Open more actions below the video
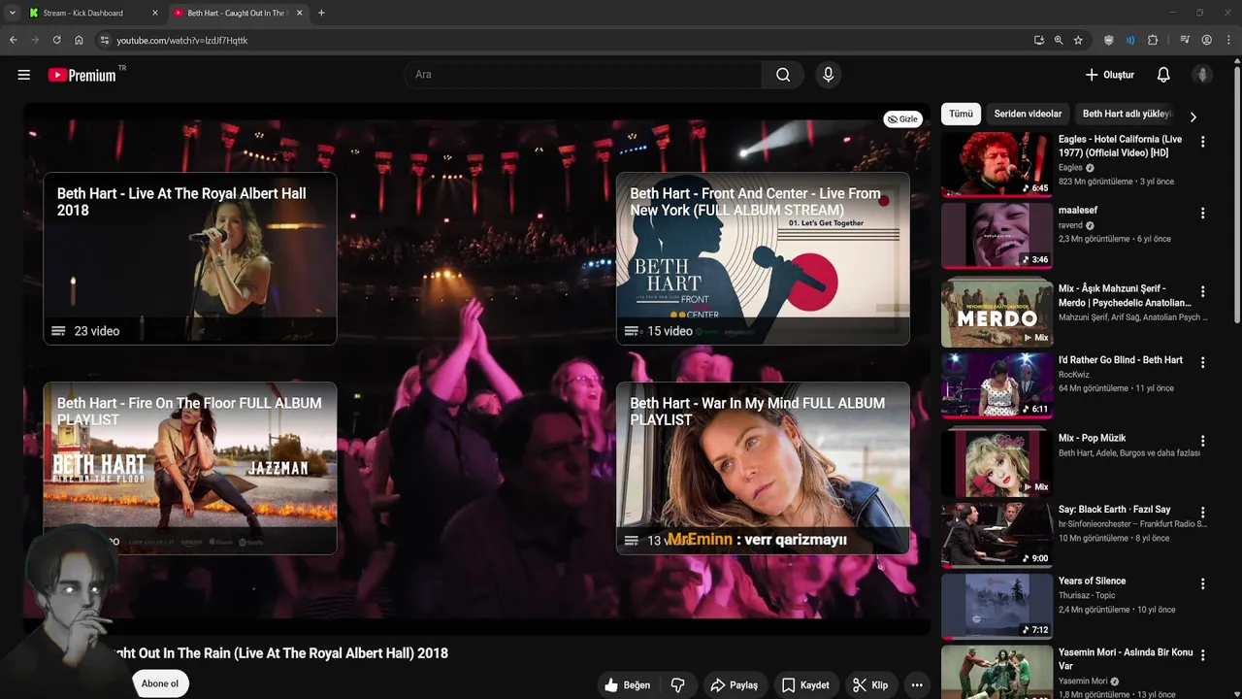This screenshot has width=1242, height=699. (917, 685)
